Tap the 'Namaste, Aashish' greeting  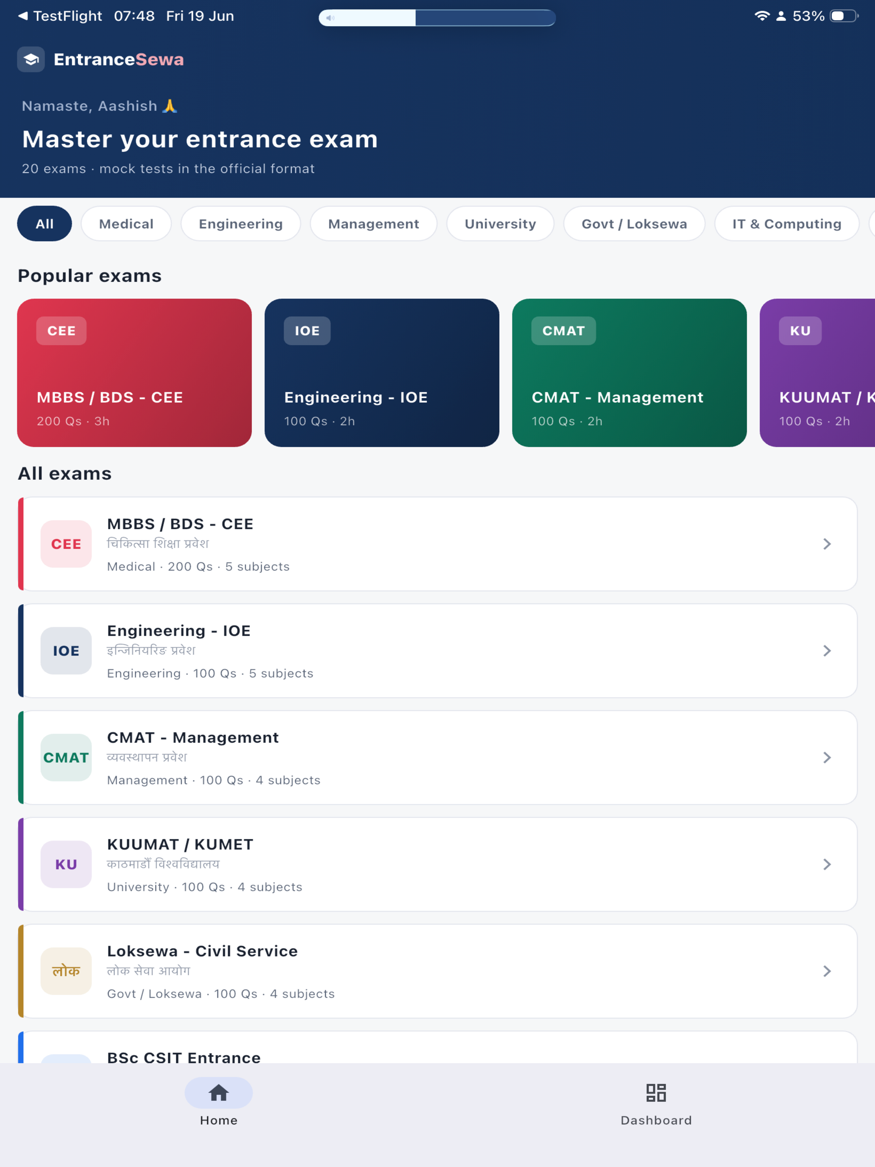(x=99, y=106)
